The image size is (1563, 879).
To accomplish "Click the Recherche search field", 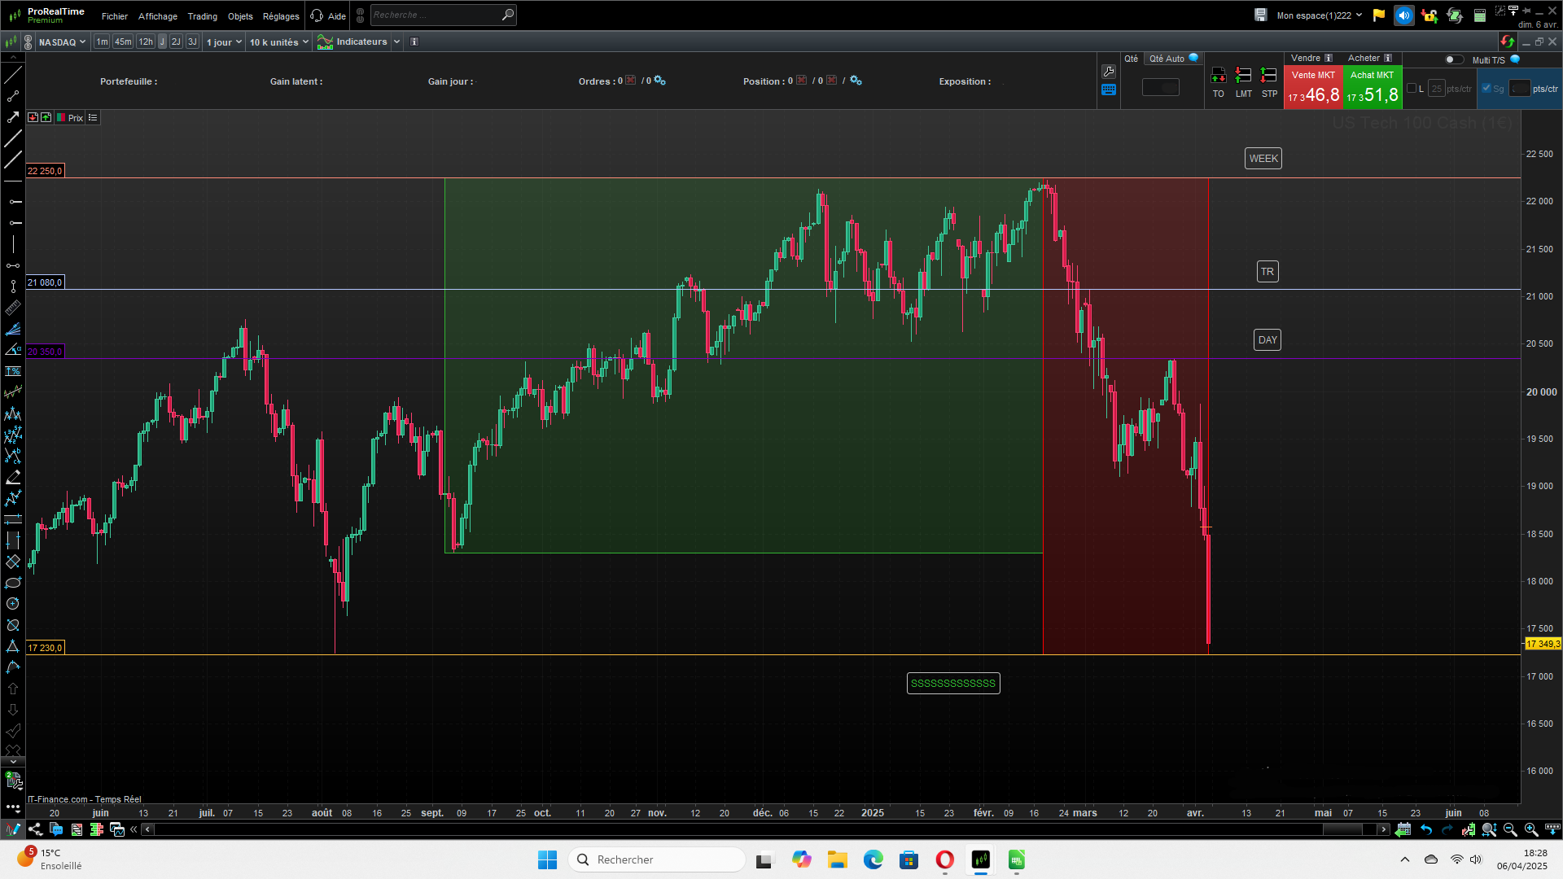I will pyautogui.click(x=436, y=15).
